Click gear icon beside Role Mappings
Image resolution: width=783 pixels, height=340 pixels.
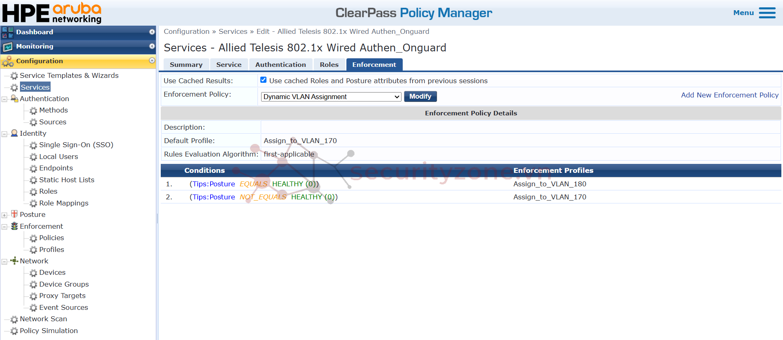(33, 203)
